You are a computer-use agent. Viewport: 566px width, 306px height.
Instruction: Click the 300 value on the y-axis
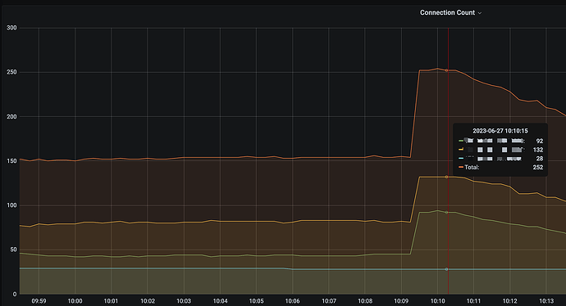[11, 28]
